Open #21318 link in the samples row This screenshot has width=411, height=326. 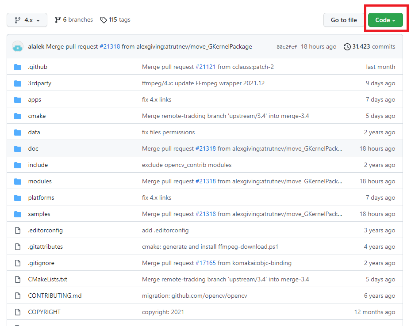(x=205, y=214)
